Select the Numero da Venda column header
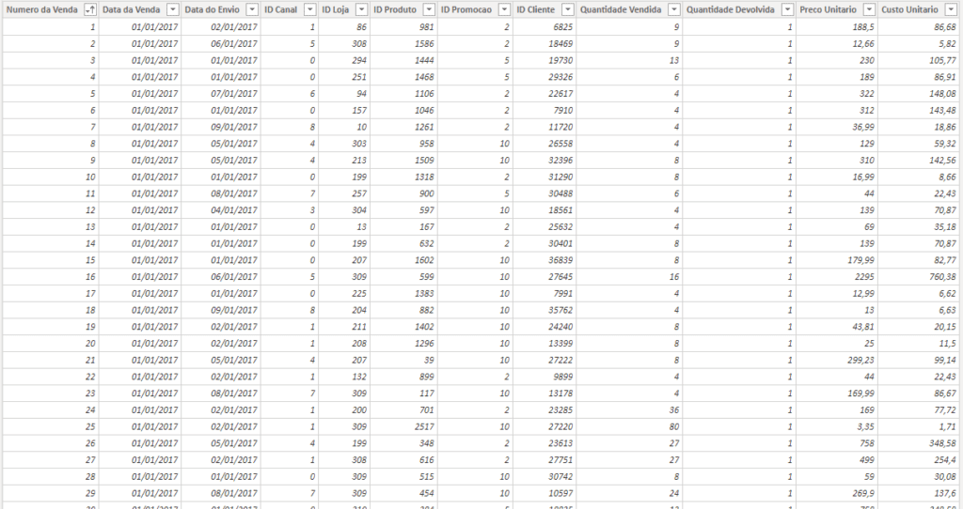963x509 pixels. click(x=41, y=9)
